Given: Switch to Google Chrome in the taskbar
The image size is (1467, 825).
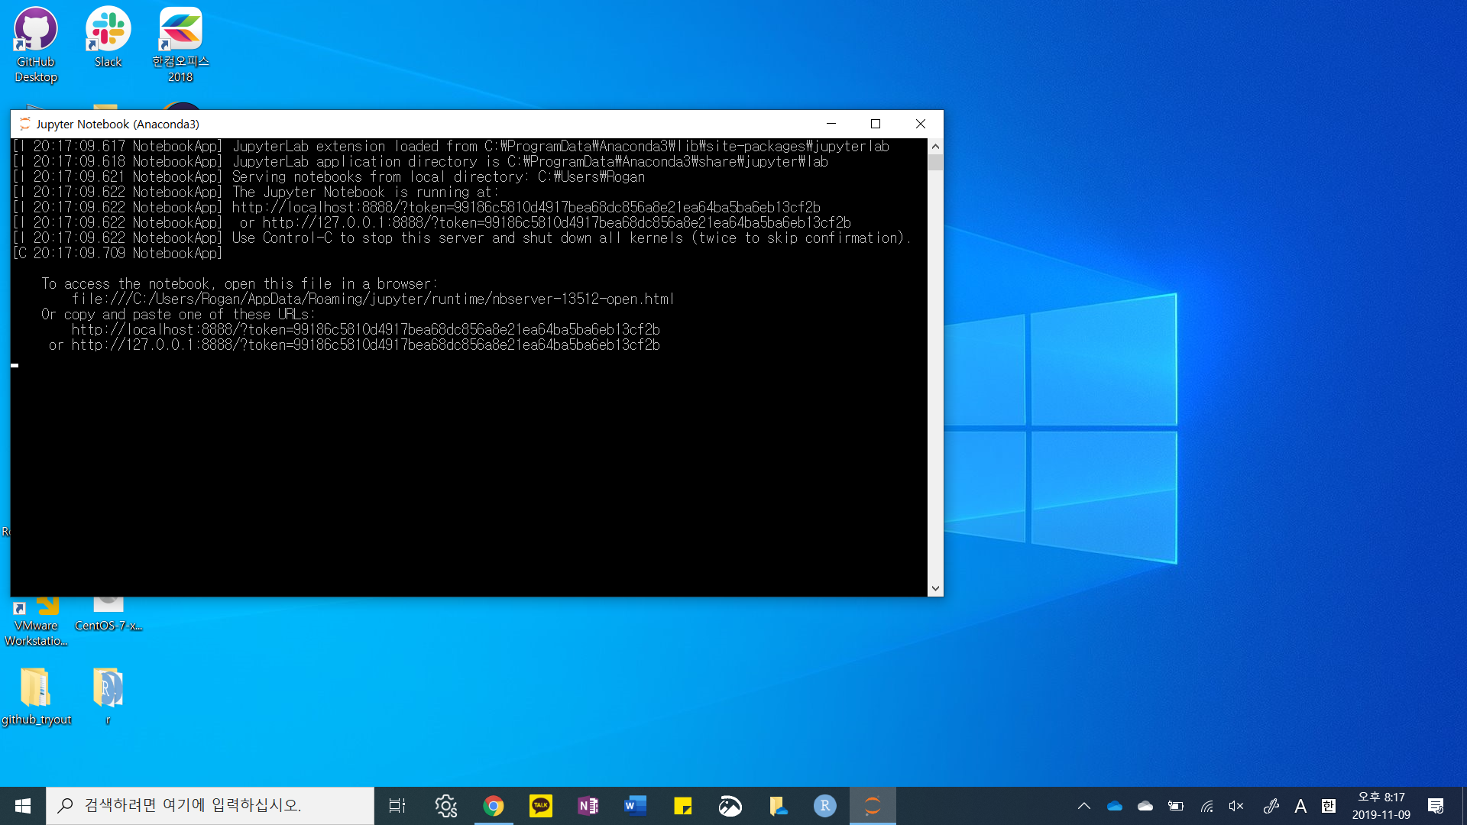Looking at the screenshot, I should (494, 806).
